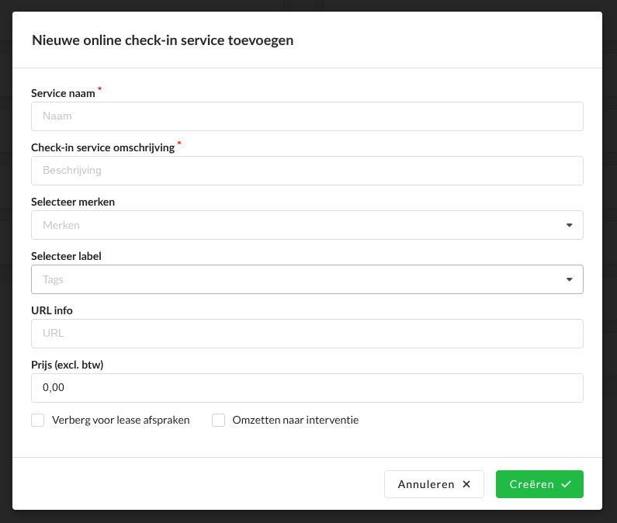Click the Merken dropdown arrow icon

pyautogui.click(x=569, y=226)
